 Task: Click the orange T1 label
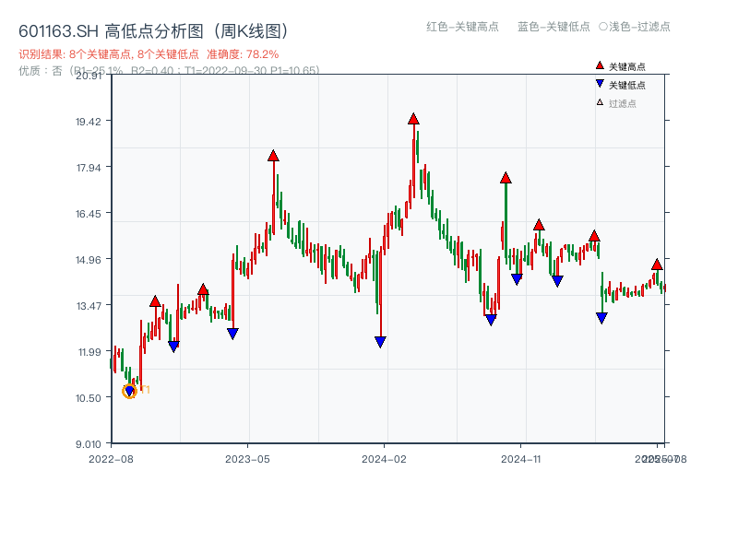click(145, 390)
